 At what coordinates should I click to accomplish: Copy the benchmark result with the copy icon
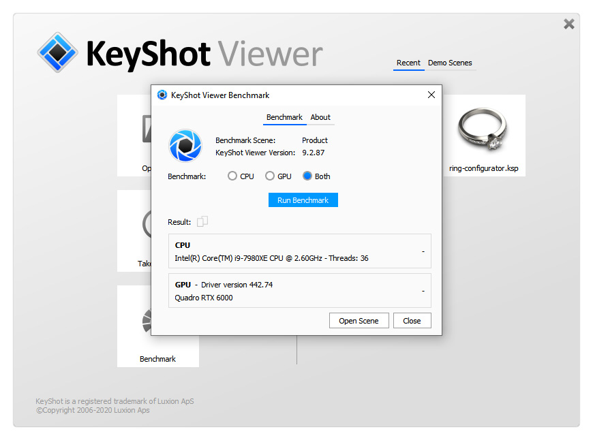[202, 221]
